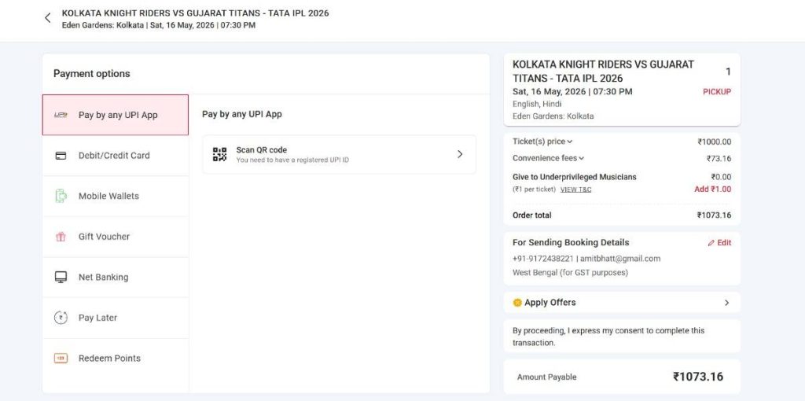The height and width of the screenshot is (401, 805).
Task: Click the UPI logo icon
Action: [x=61, y=115]
